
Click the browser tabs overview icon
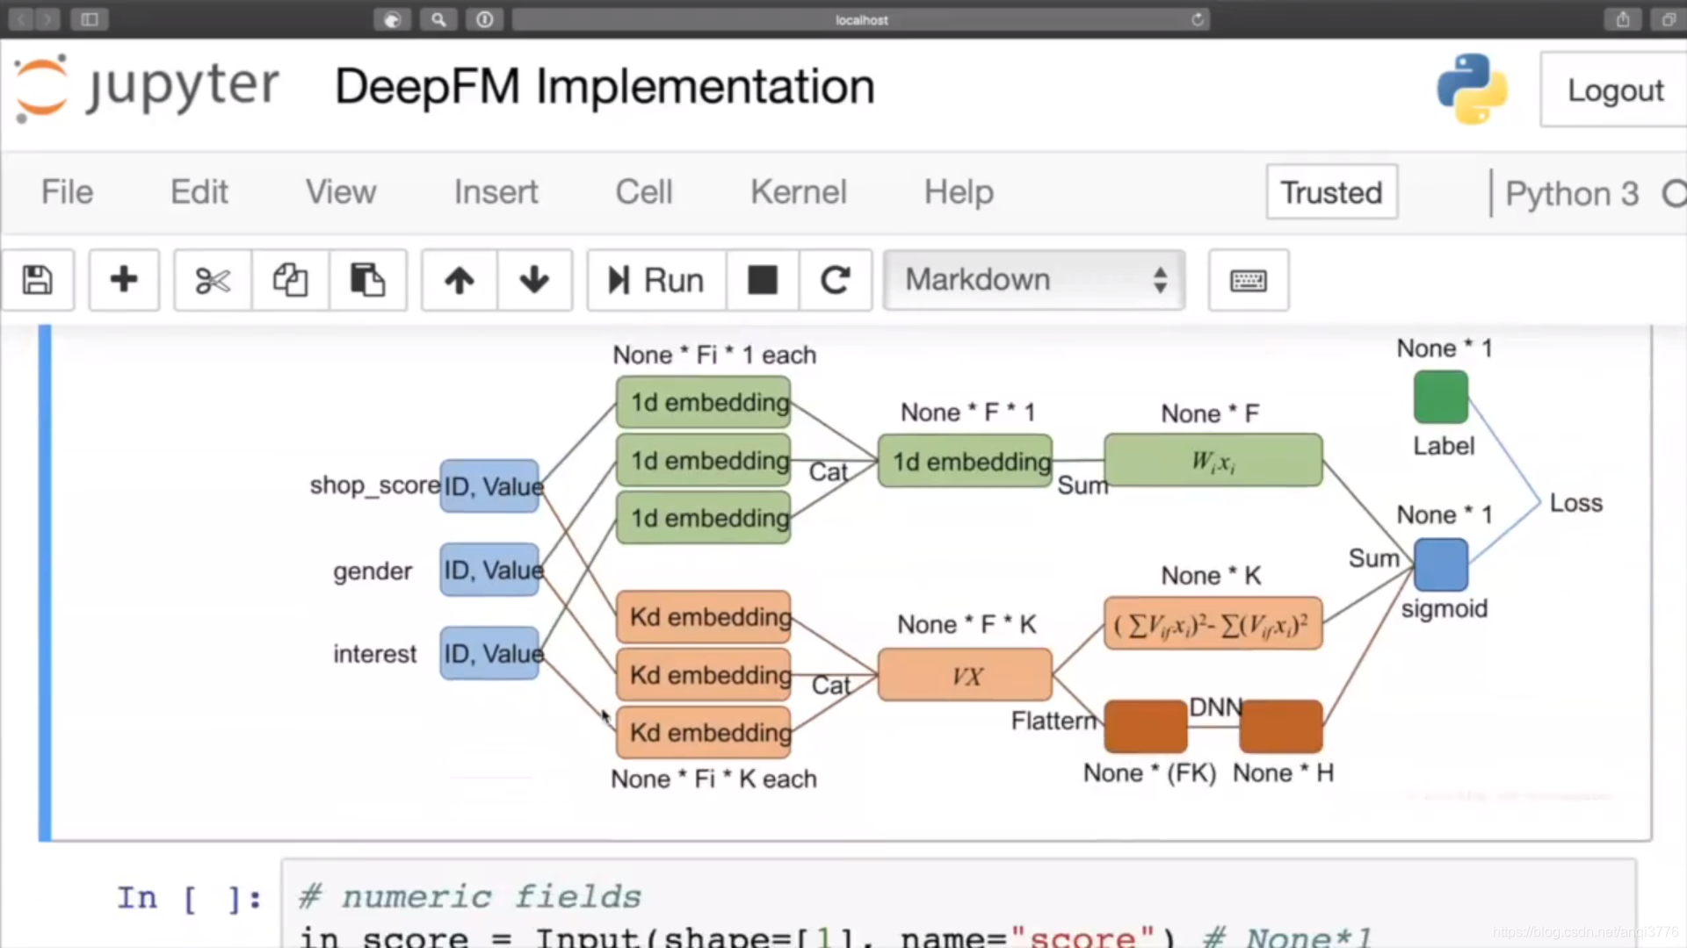point(1669,19)
